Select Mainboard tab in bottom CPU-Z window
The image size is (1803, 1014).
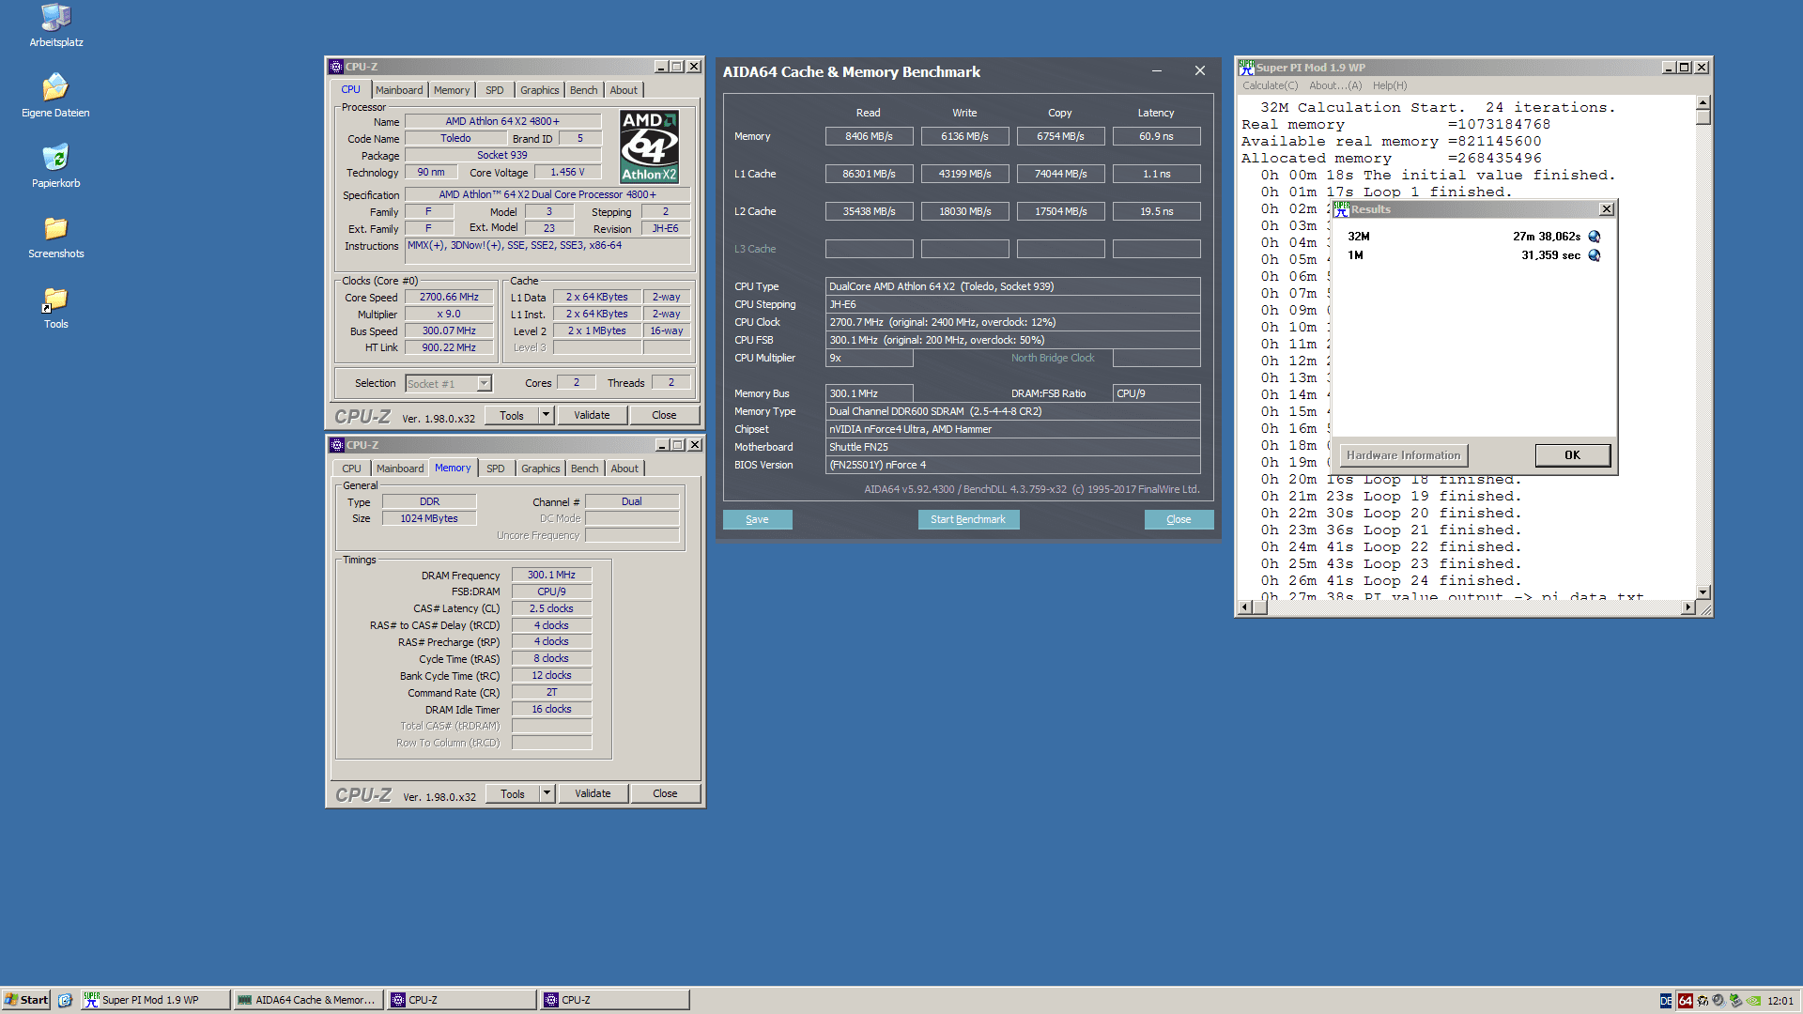click(x=400, y=469)
